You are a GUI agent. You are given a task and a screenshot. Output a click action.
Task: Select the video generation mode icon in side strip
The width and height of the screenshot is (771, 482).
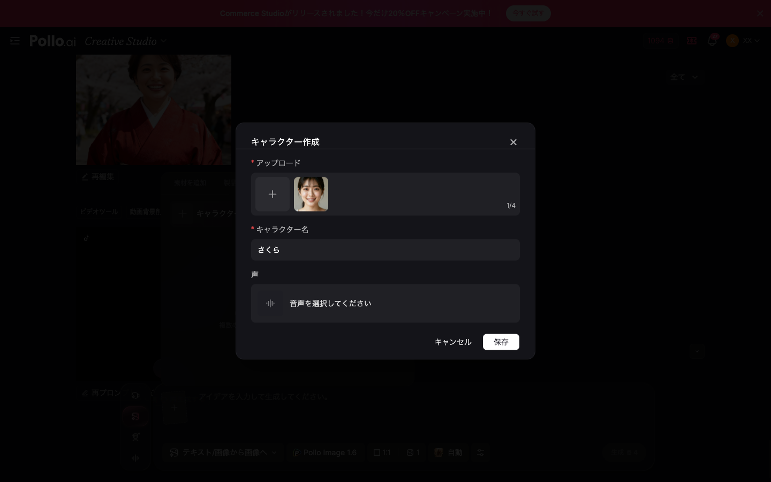[x=135, y=396]
